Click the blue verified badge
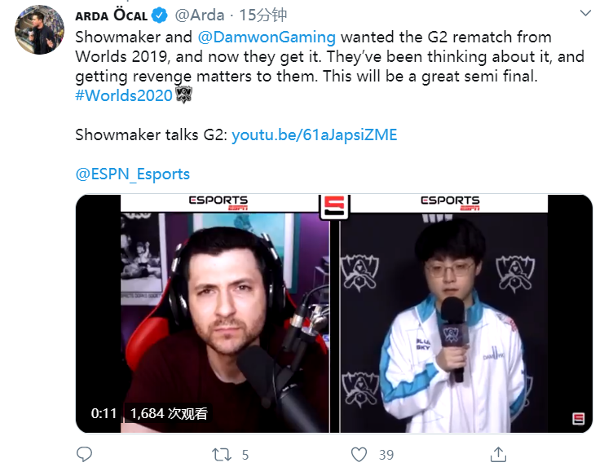 pos(159,15)
